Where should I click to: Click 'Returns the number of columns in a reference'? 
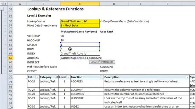coord(134,94)
